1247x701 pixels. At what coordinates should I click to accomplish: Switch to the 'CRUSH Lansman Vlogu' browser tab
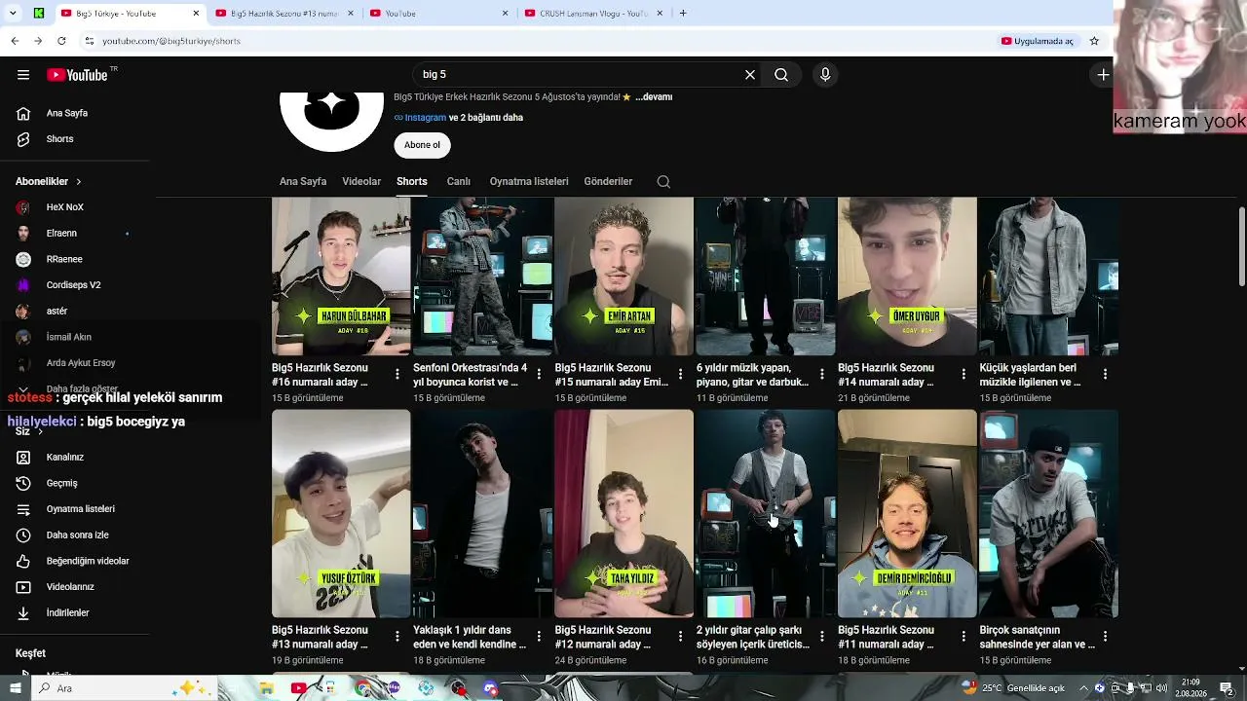(594, 14)
